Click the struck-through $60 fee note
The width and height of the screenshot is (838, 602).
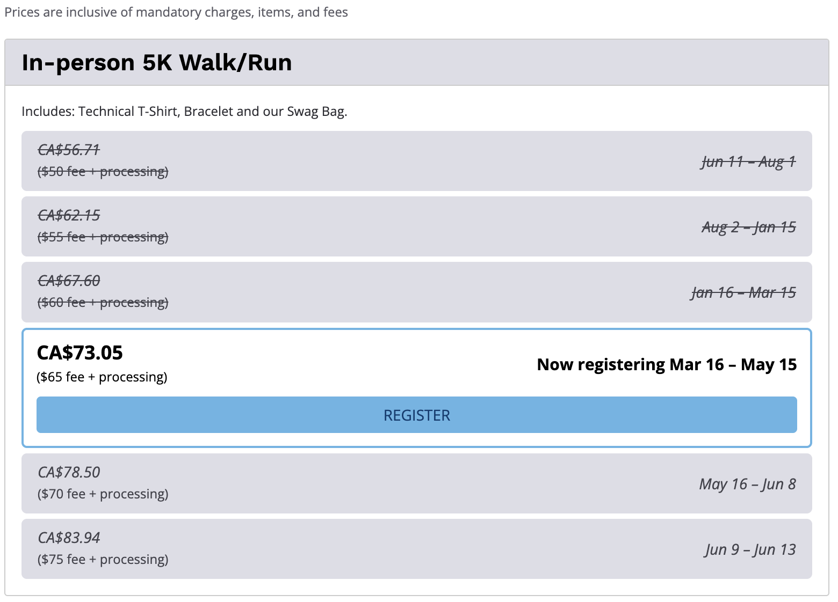pyautogui.click(x=103, y=302)
